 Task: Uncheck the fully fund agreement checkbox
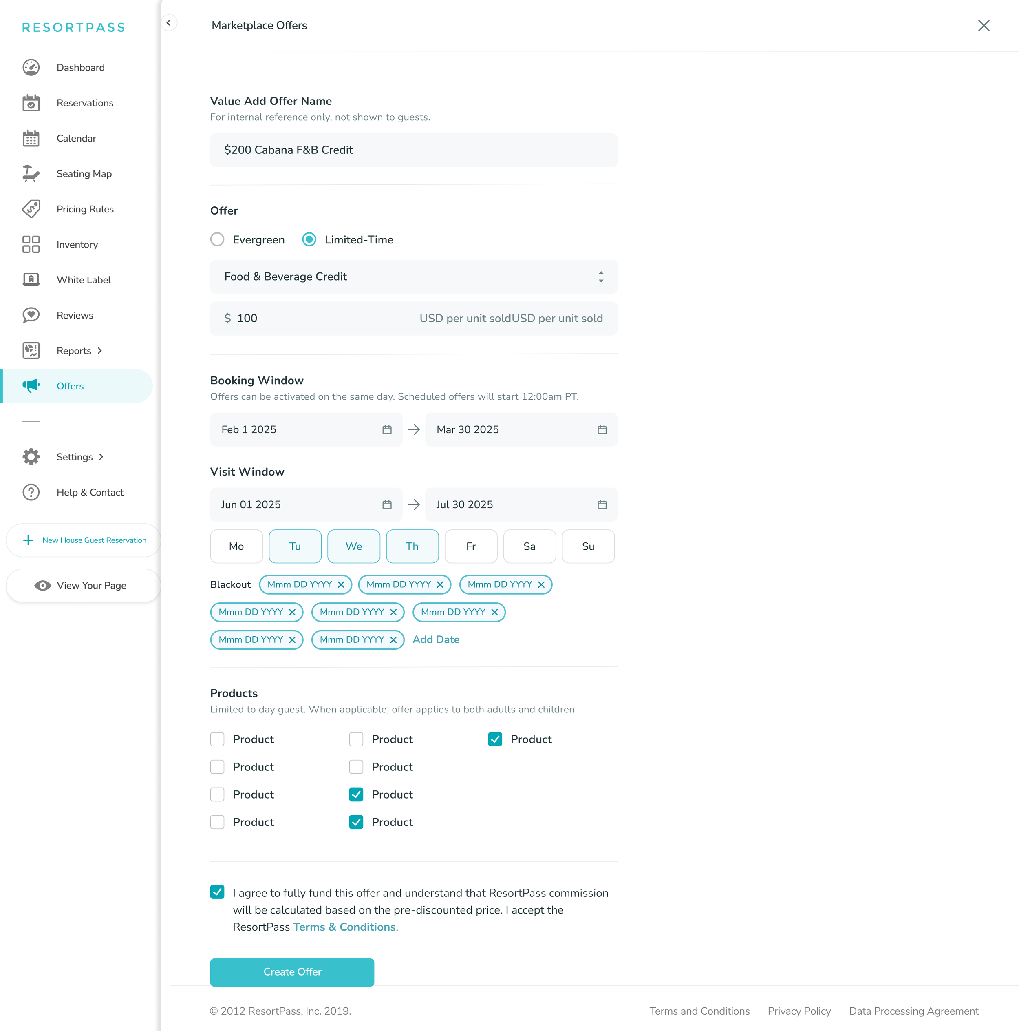click(x=217, y=892)
